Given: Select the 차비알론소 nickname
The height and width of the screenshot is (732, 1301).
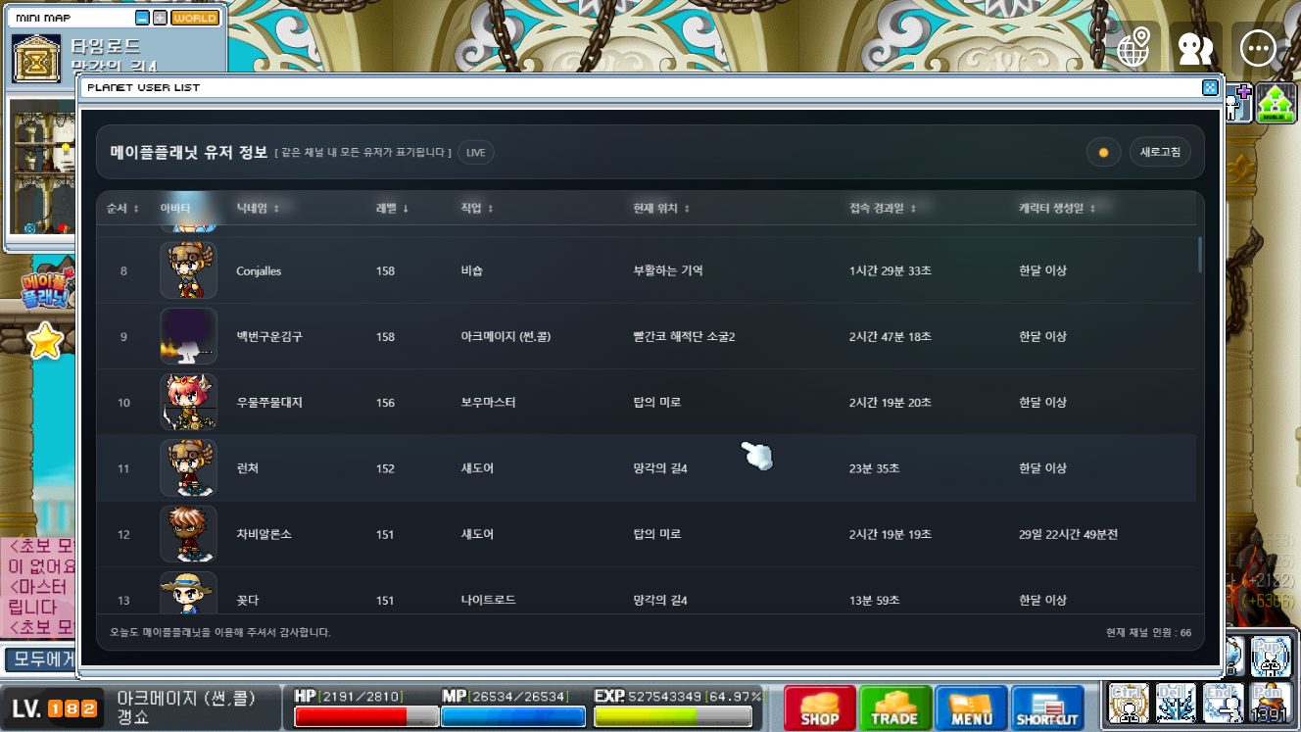Looking at the screenshot, I should pyautogui.click(x=264, y=534).
